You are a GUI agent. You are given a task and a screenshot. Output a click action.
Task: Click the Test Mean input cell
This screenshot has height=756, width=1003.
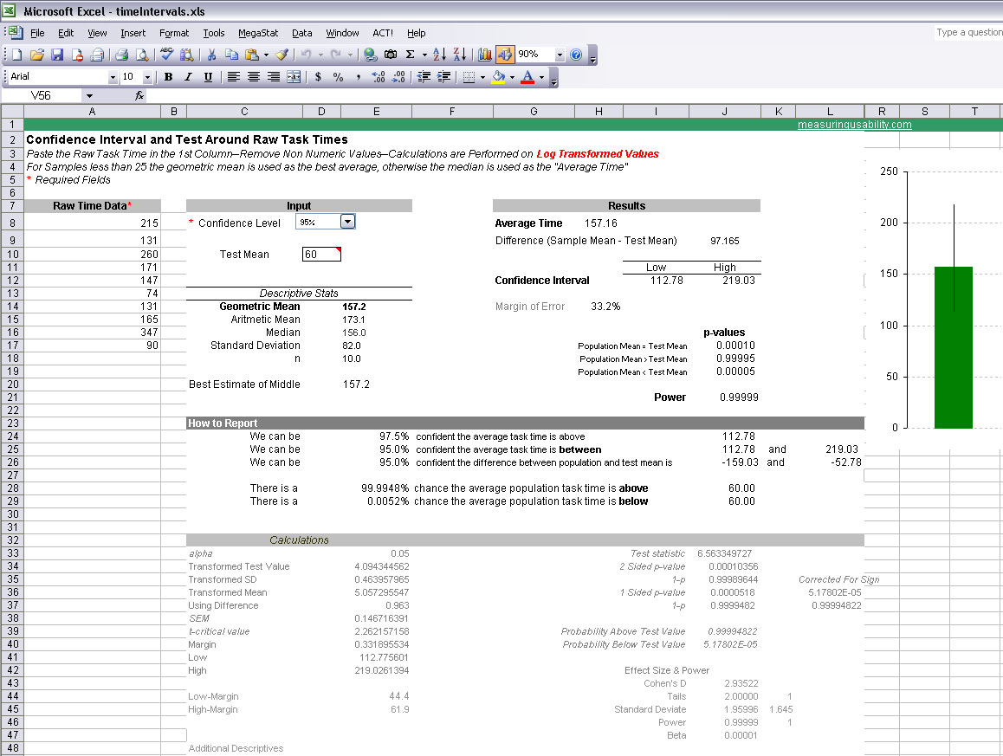point(321,255)
